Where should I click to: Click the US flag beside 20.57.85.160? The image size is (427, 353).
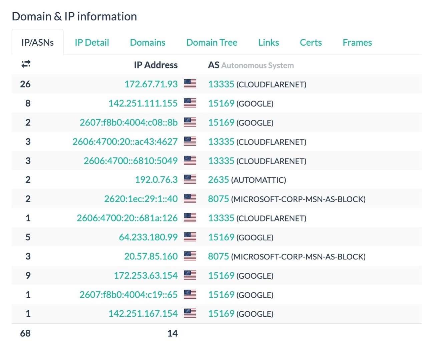[x=190, y=256]
